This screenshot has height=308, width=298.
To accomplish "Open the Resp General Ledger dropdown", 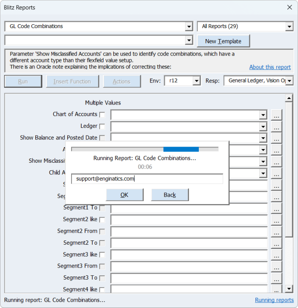I will (289, 81).
